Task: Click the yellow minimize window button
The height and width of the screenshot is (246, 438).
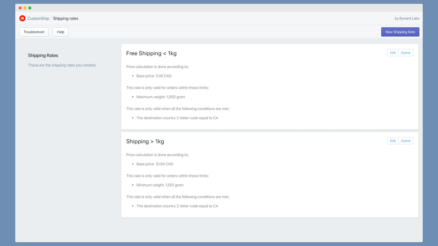Action: tap(25, 8)
